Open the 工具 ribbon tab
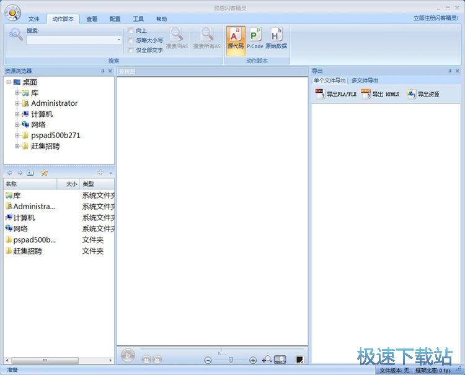The width and height of the screenshot is (465, 375). 138,19
